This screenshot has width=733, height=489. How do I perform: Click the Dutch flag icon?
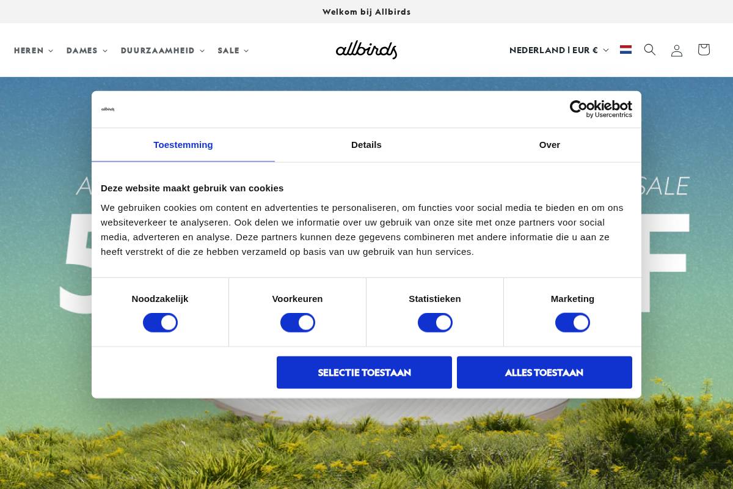(625, 50)
